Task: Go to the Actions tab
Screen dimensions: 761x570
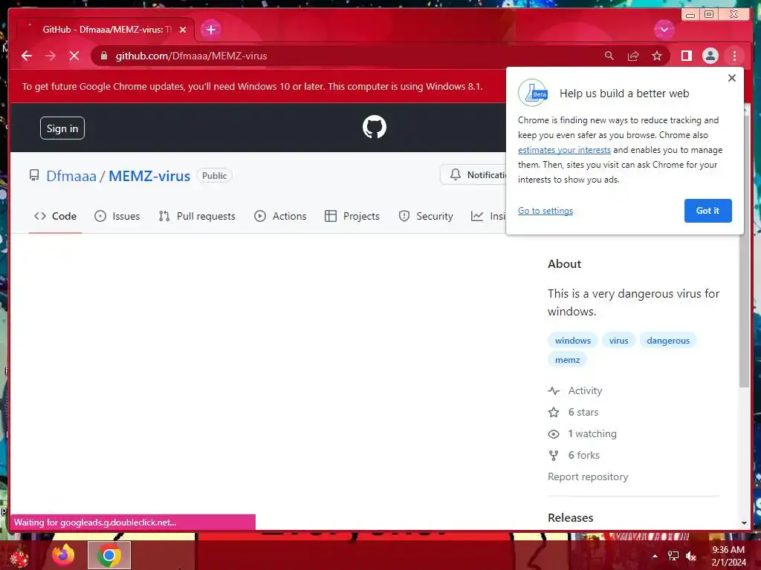Action: pos(280,216)
